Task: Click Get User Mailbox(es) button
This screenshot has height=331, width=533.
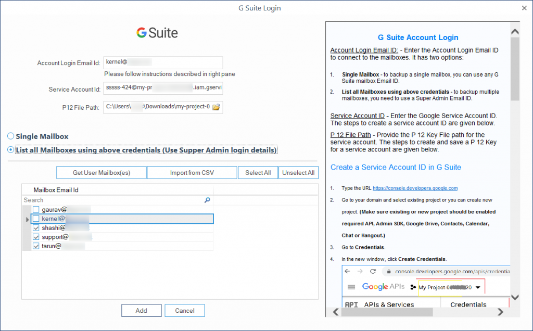Action: [x=101, y=173]
